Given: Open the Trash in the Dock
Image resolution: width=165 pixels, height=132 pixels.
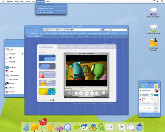Looking at the screenshot, I should (x=140, y=127).
